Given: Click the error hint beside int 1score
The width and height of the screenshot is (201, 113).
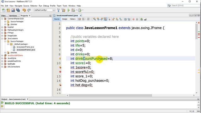Looking at the screenshot, I should (x=60, y=67).
